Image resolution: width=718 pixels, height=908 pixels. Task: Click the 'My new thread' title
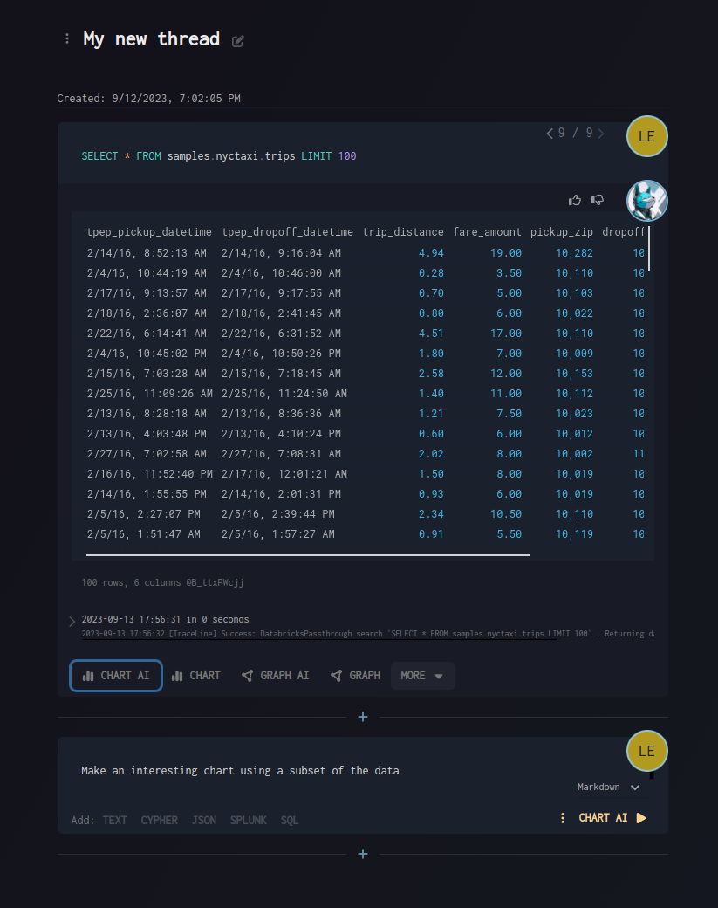(152, 38)
